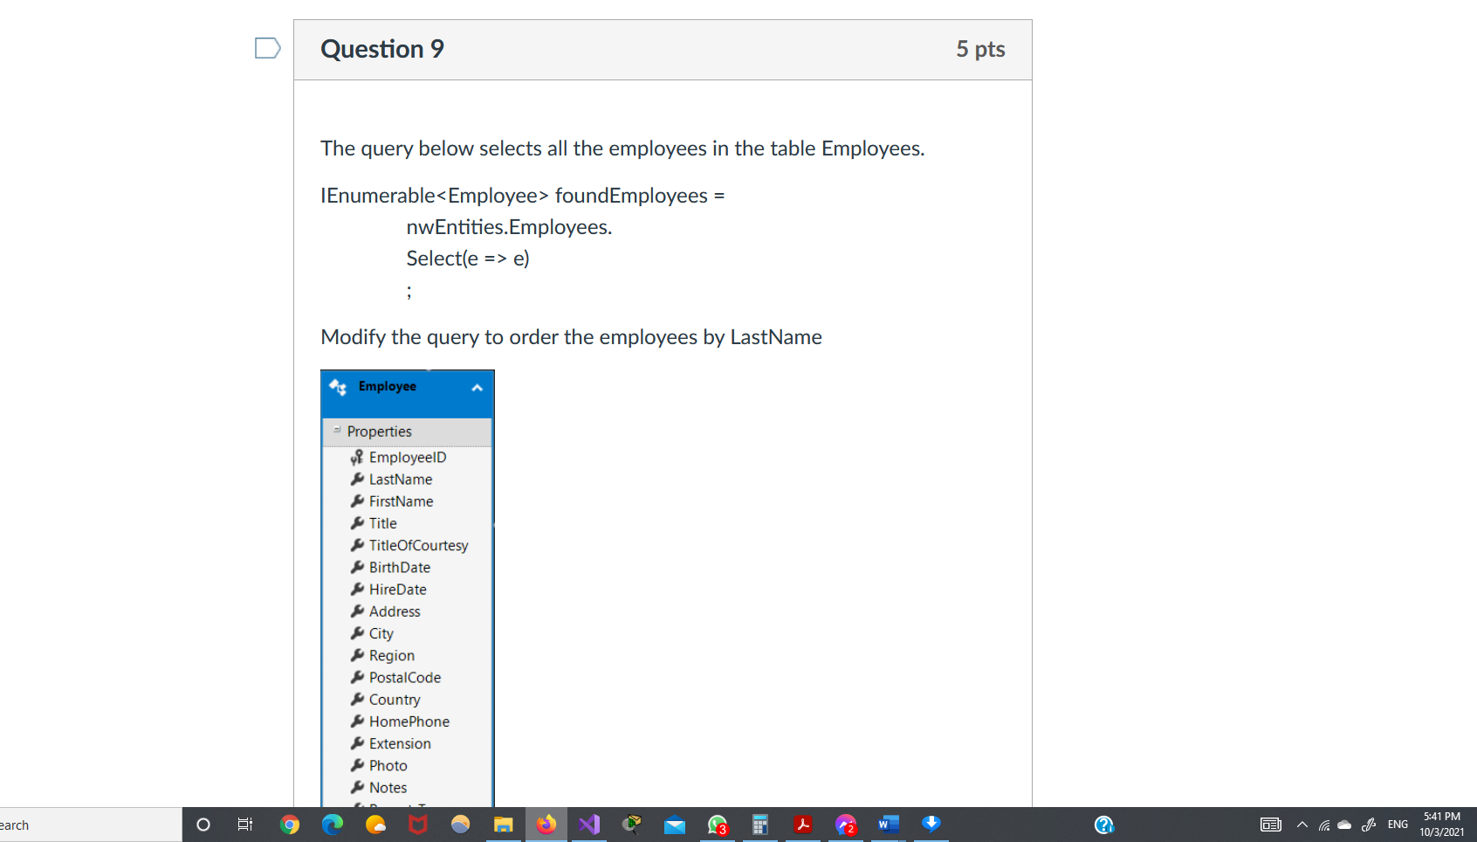Open Adobe Acrobat from the taskbar
Screen dimensions: 1477x842
pyautogui.click(x=802, y=825)
